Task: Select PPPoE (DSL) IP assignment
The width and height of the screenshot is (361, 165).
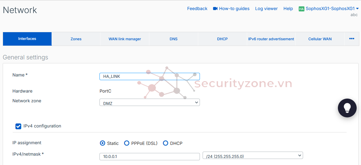Action: 127,143
